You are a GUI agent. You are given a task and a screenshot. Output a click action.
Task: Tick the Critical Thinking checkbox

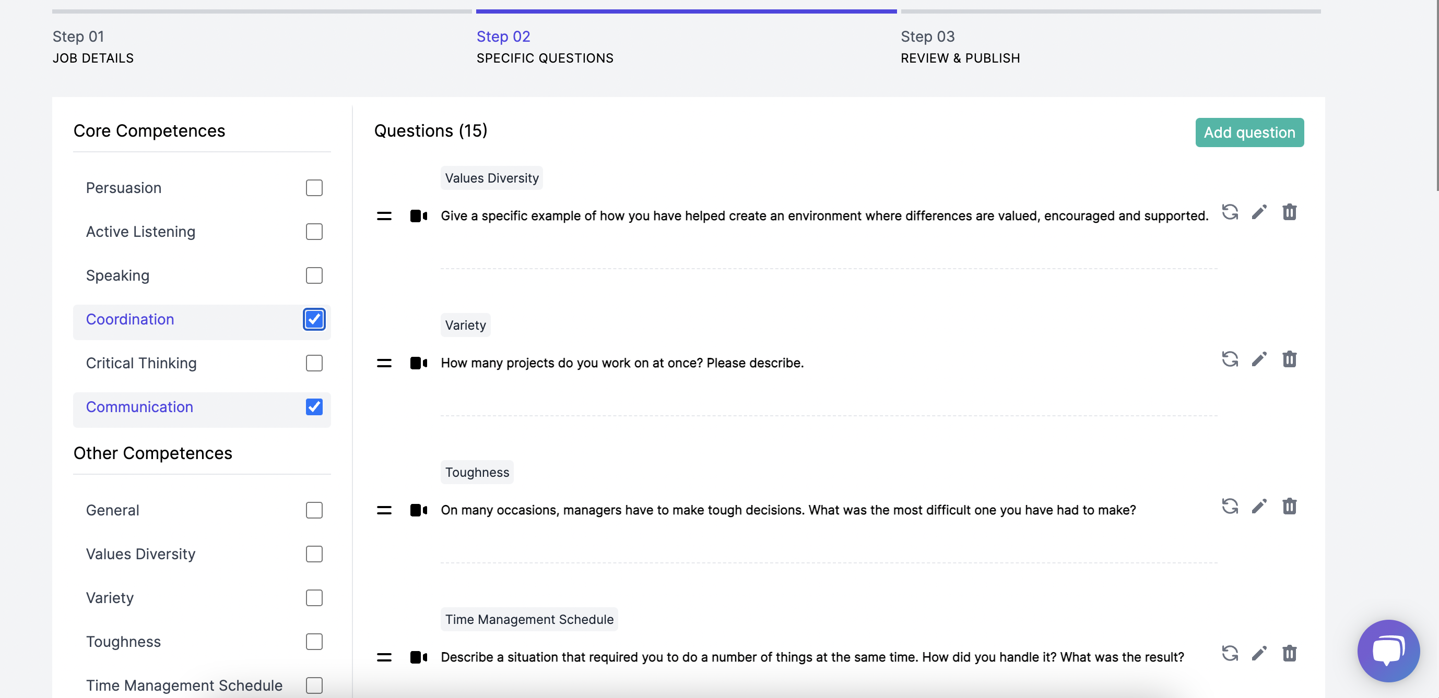(314, 363)
